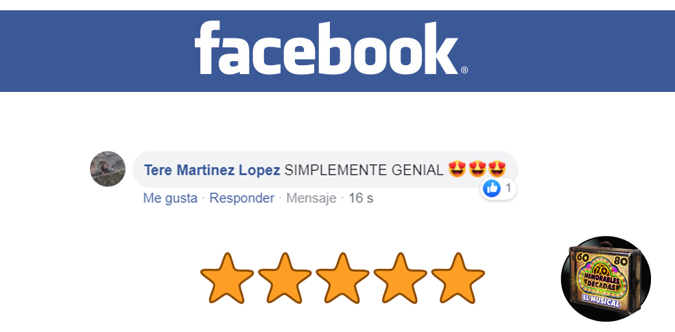Screen dimensions: 675x332
Task: Open the Tere Martinez Lopez profile link
Action: 212,170
